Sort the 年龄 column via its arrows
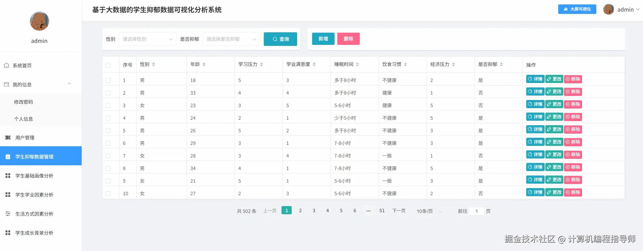 coord(204,64)
